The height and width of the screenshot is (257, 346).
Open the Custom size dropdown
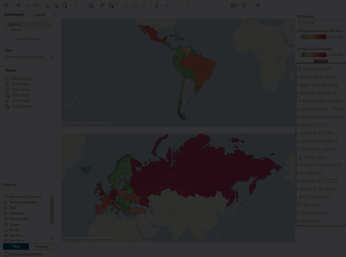point(28,57)
